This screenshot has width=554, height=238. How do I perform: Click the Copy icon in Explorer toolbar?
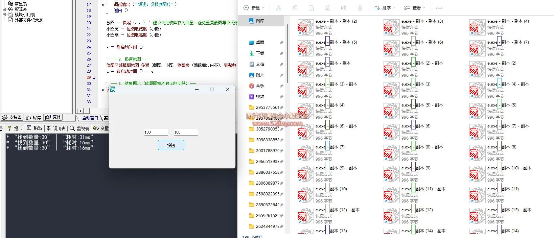(295, 8)
